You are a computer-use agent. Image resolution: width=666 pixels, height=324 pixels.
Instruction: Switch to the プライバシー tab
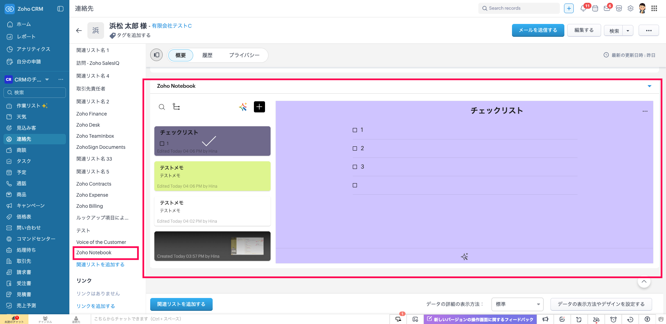click(244, 55)
